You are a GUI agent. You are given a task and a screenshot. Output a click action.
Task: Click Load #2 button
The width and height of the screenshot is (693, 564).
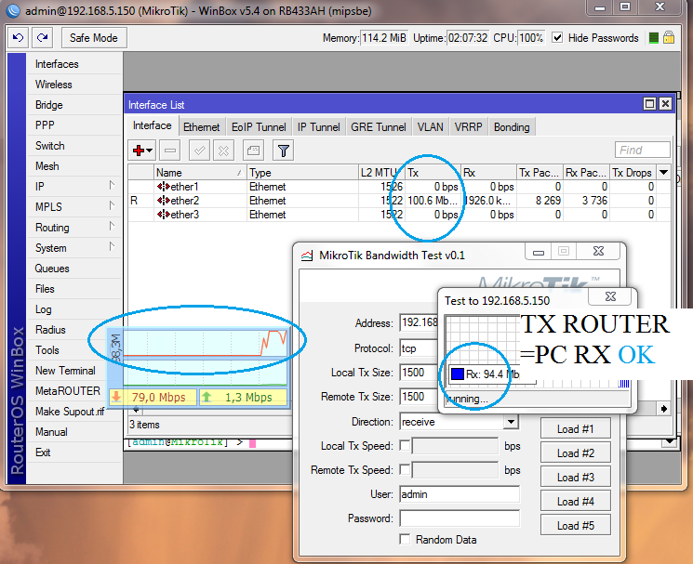point(576,453)
